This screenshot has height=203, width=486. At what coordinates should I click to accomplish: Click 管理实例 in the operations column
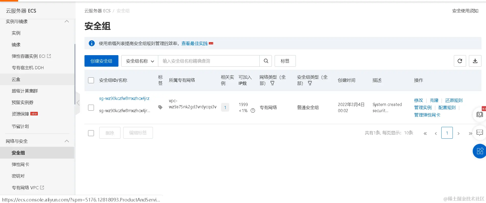423,108
